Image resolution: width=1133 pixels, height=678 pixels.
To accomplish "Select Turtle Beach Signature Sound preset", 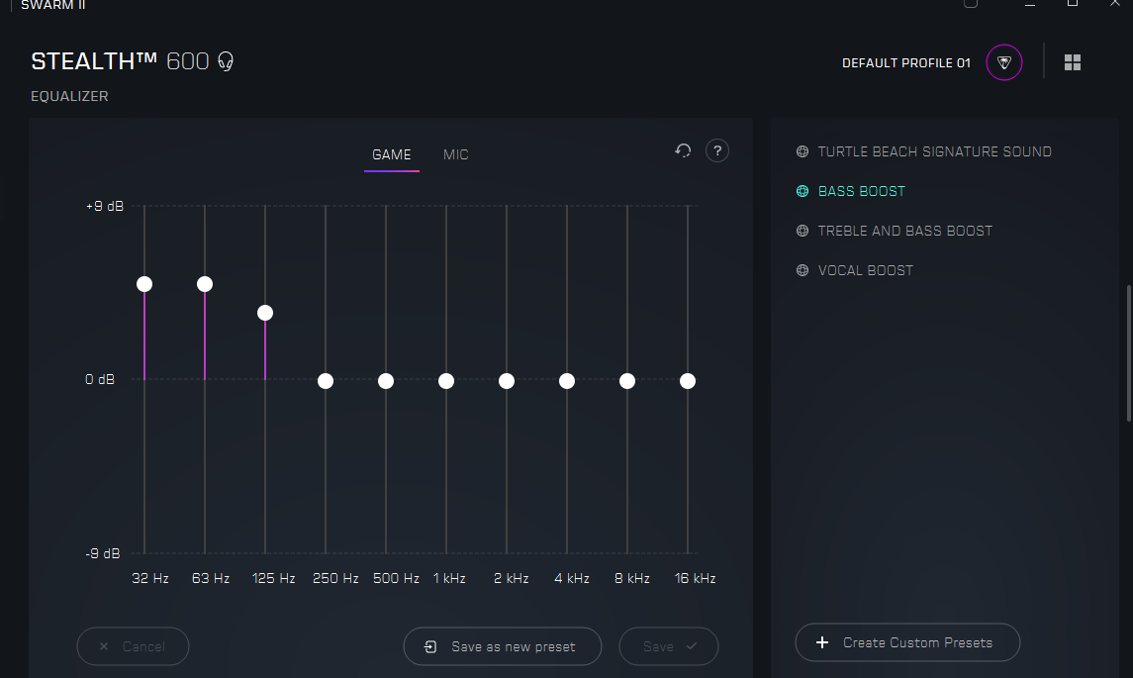I will click(x=934, y=151).
